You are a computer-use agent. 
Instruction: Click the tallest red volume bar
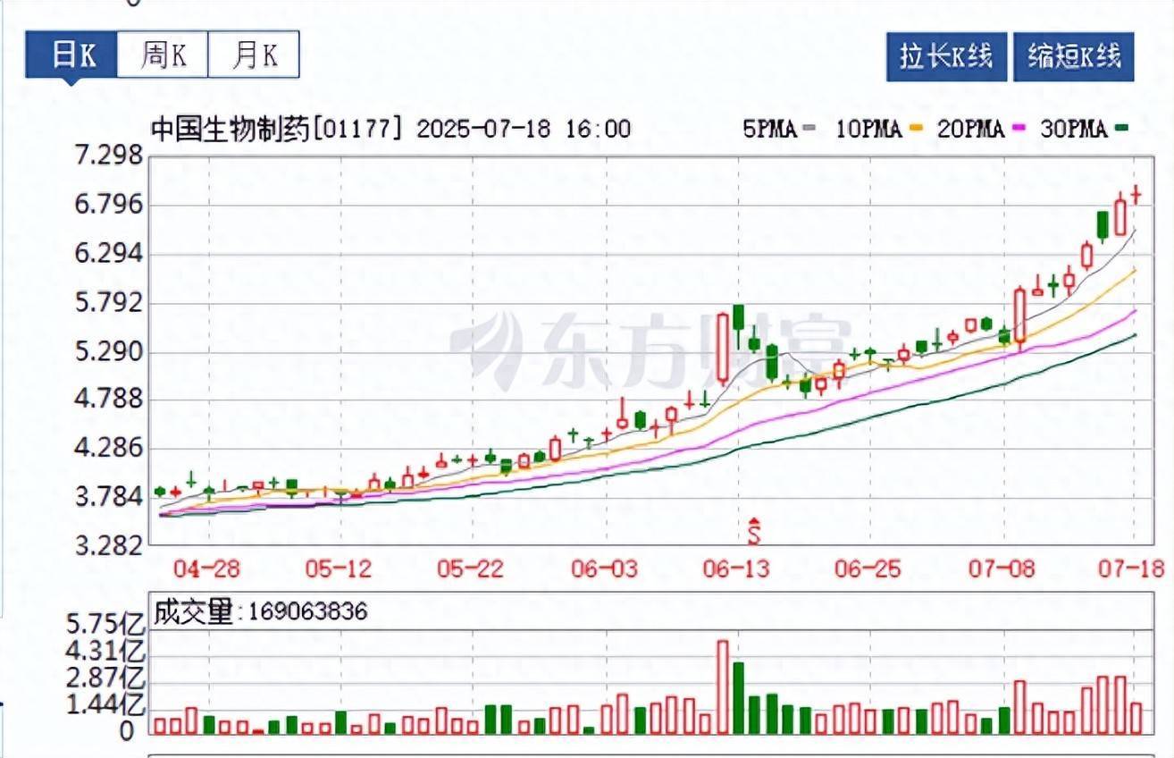[x=722, y=686]
